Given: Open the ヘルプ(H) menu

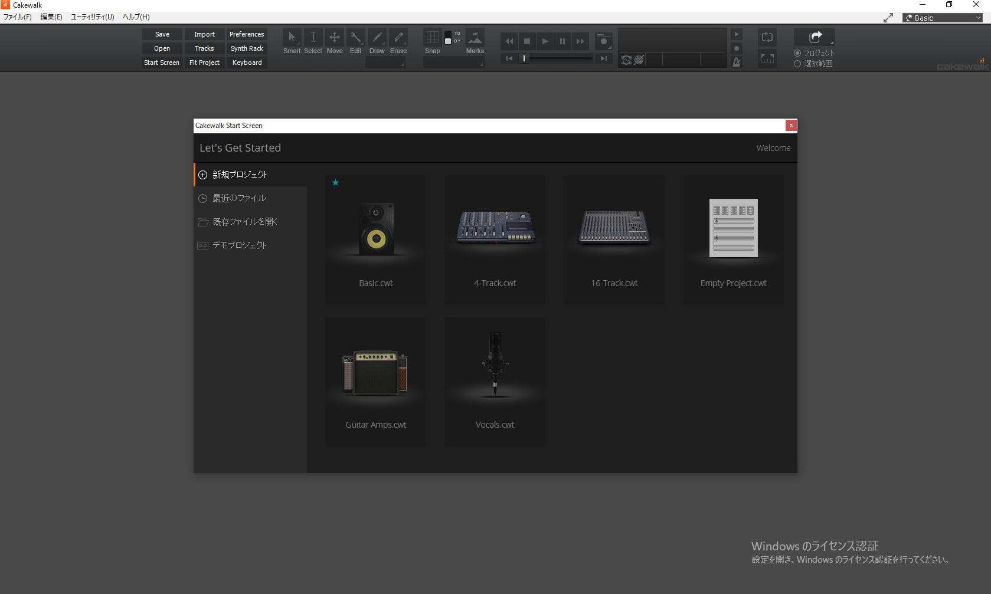Looking at the screenshot, I should point(136,17).
